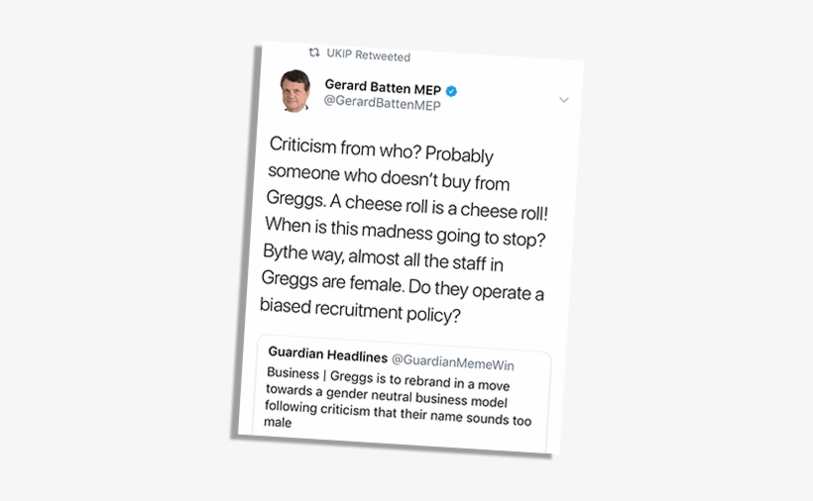Open Gerard Batten's profile photo
813x501 pixels.
295,91
